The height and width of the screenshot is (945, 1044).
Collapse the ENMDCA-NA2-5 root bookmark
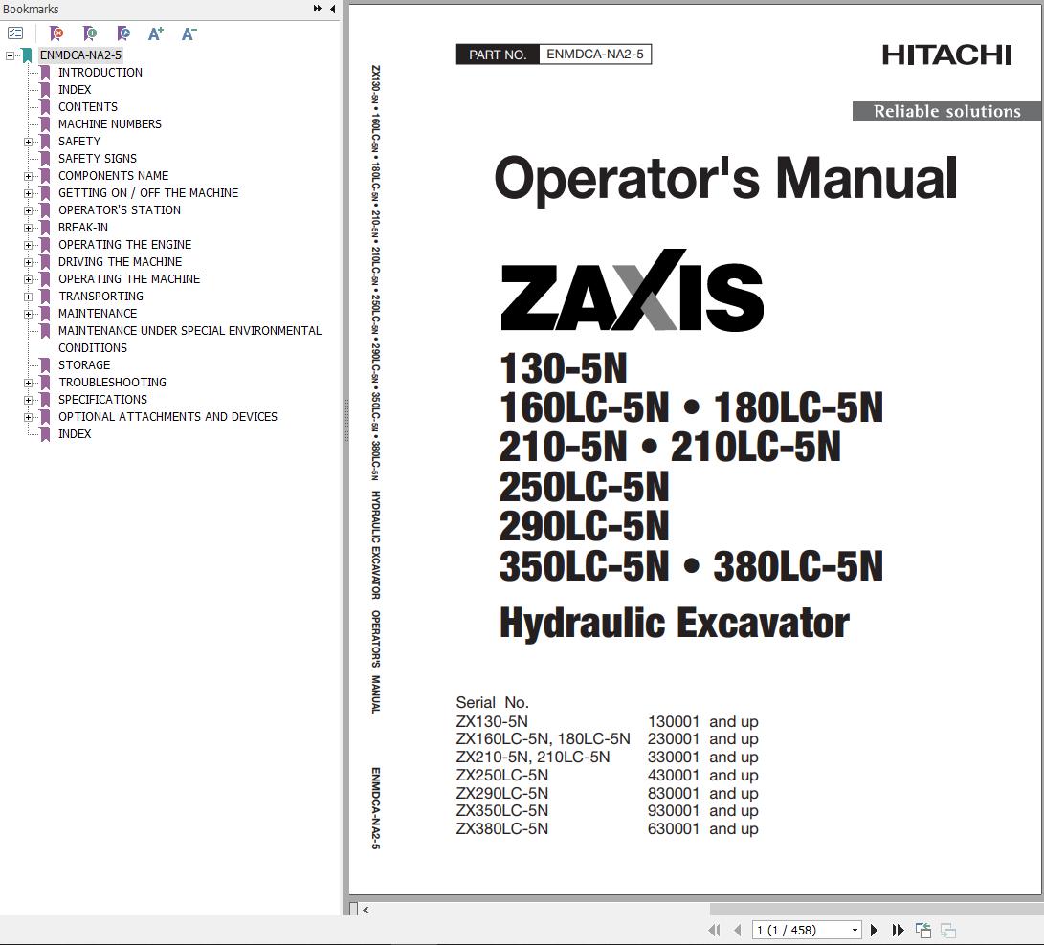[10, 55]
